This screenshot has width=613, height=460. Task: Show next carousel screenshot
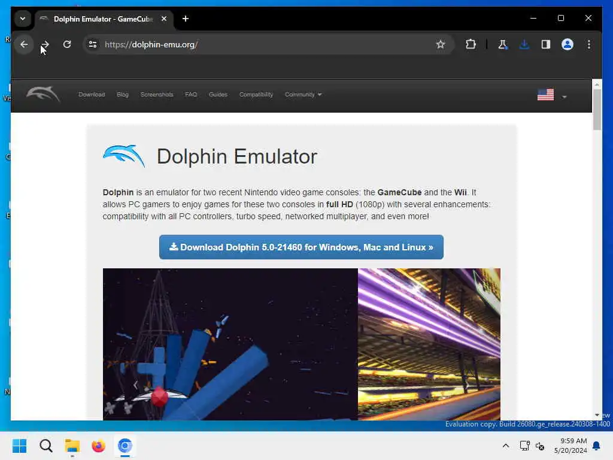click(x=467, y=385)
